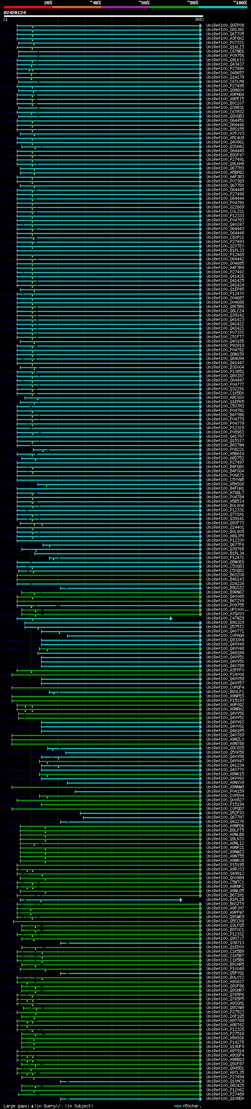Viewport: 251px width, 1109px height.
Task: Select UniRef100_Q39831 label
Action: pyautogui.click(x=225, y=108)
